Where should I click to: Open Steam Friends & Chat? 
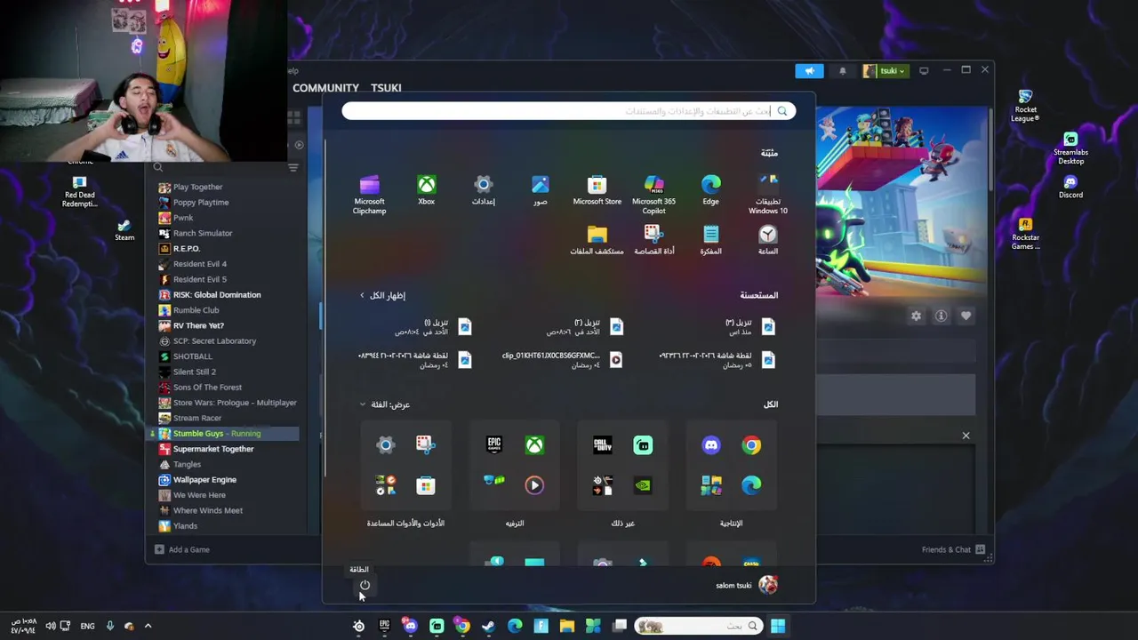[953, 549]
